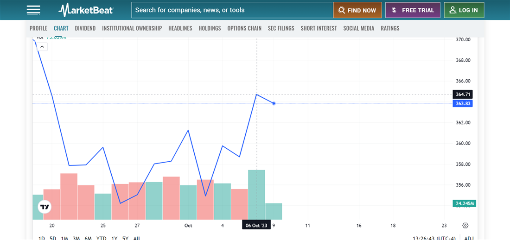Click the last data point dot on line
This screenshot has width=510, height=240.
(274, 103)
